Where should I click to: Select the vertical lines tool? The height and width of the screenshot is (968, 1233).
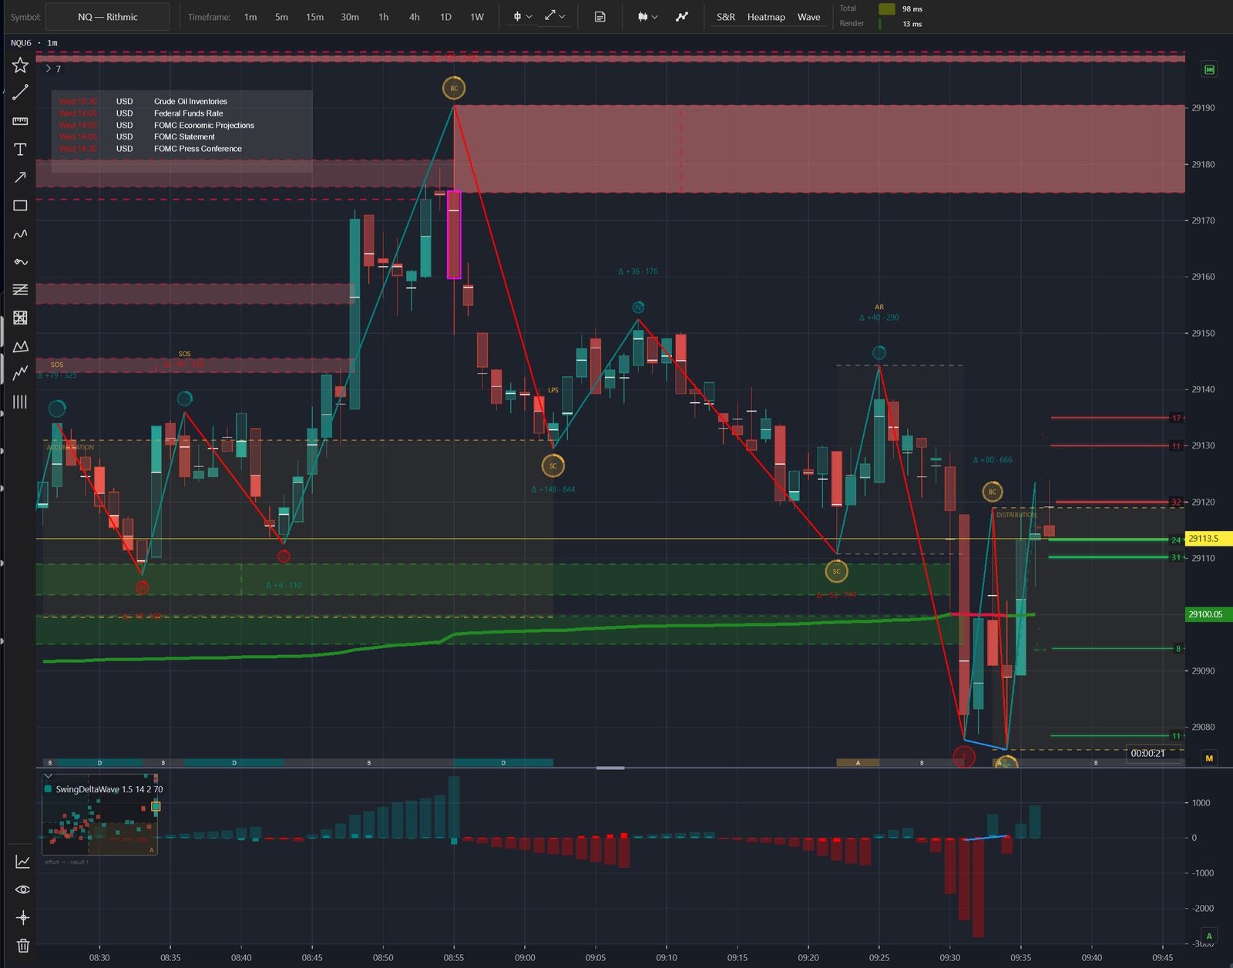pyautogui.click(x=20, y=402)
